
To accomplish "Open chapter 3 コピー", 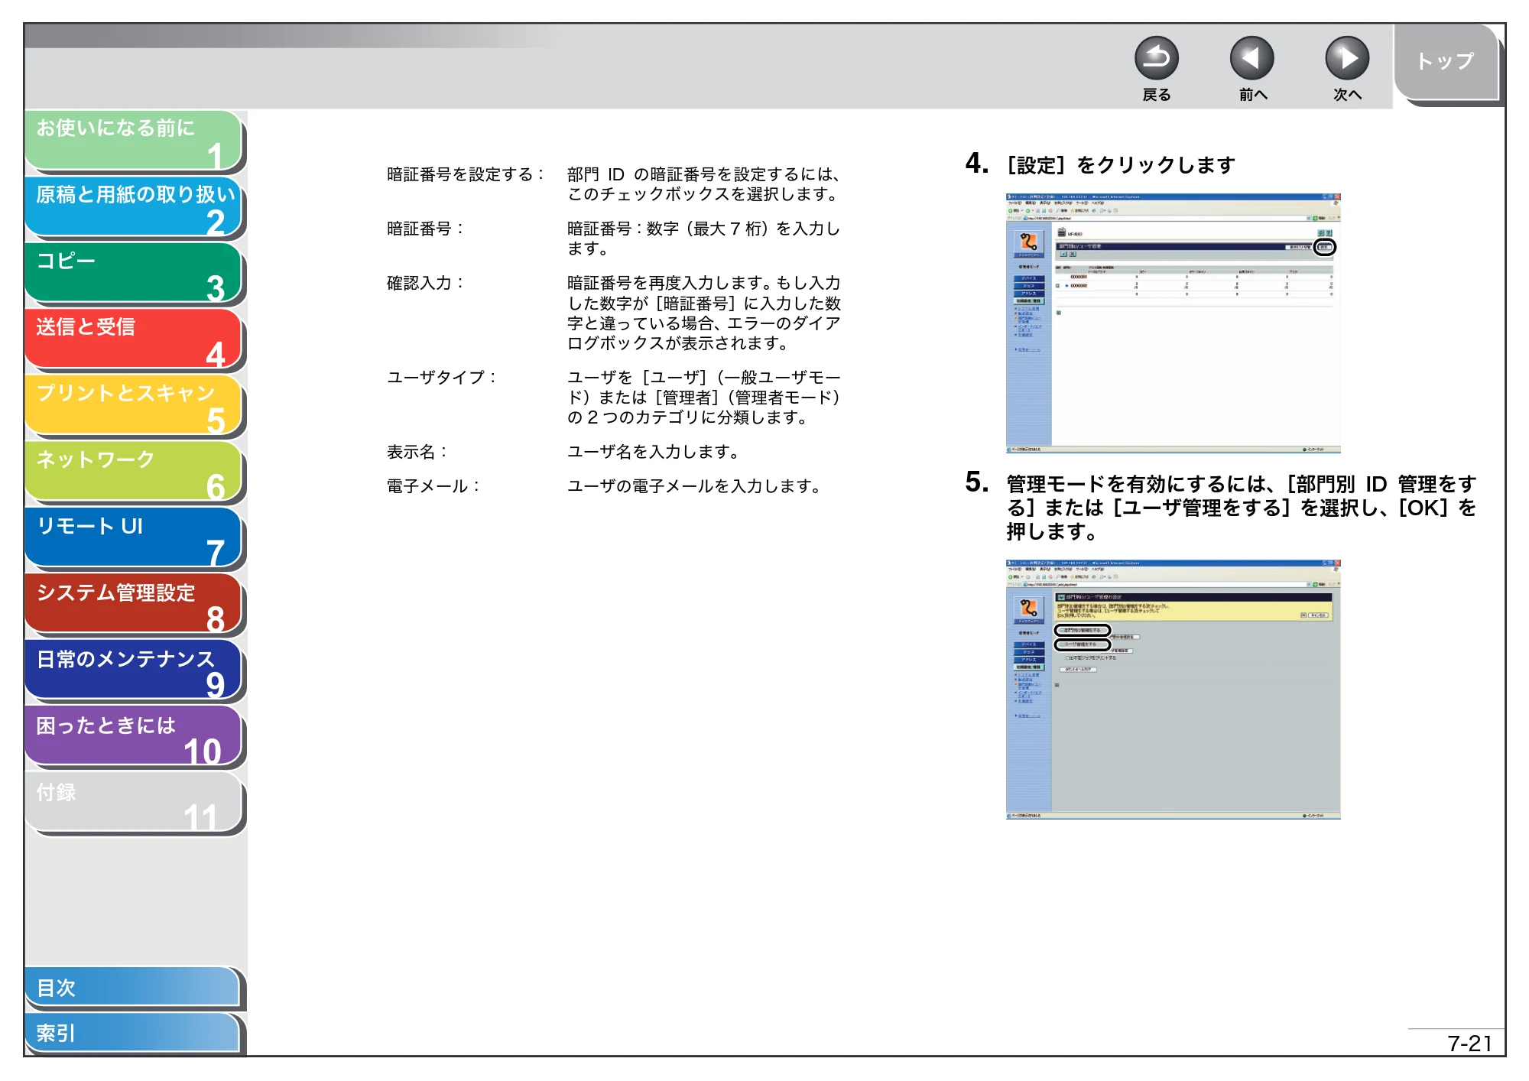I will click(134, 273).
